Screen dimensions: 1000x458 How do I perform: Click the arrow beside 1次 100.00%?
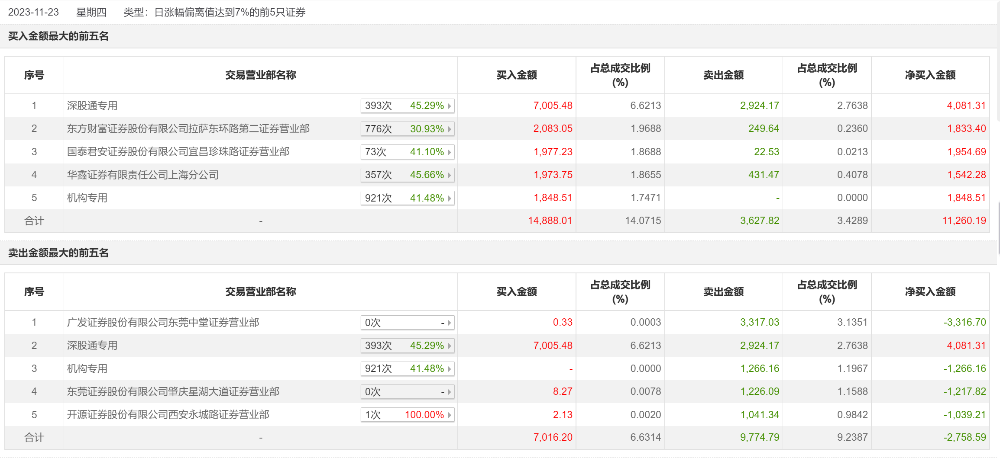click(x=450, y=415)
